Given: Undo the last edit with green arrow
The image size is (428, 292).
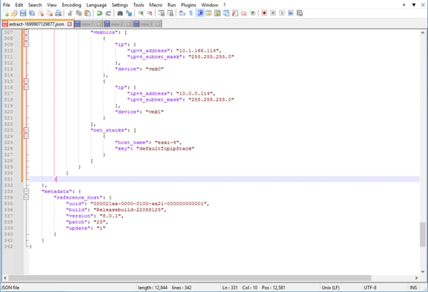Looking at the screenshot, I should 100,13.
